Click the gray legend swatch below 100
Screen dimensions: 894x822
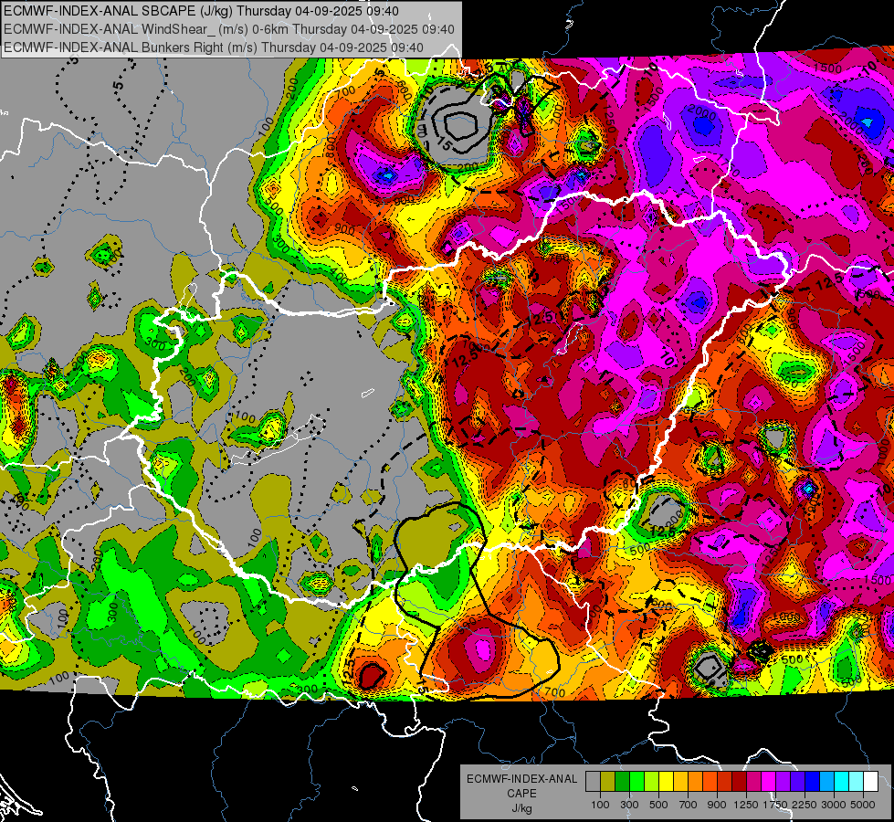[x=593, y=782]
